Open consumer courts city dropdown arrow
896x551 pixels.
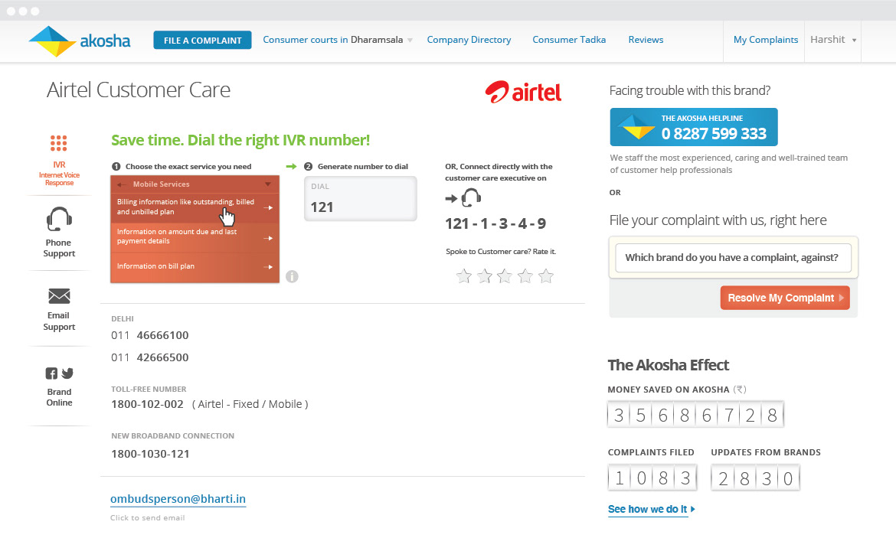[x=410, y=41]
